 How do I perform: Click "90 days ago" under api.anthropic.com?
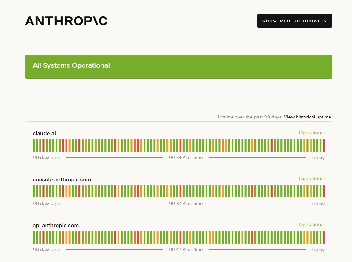(47, 250)
